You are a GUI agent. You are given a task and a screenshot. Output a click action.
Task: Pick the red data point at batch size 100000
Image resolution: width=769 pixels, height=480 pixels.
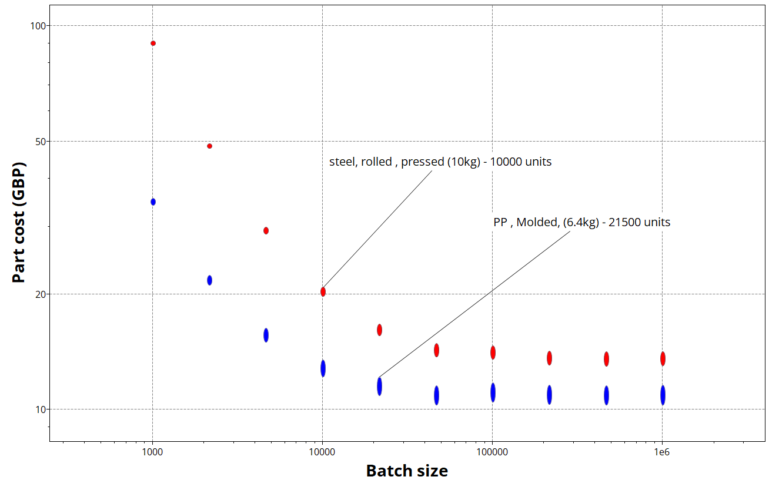(493, 353)
